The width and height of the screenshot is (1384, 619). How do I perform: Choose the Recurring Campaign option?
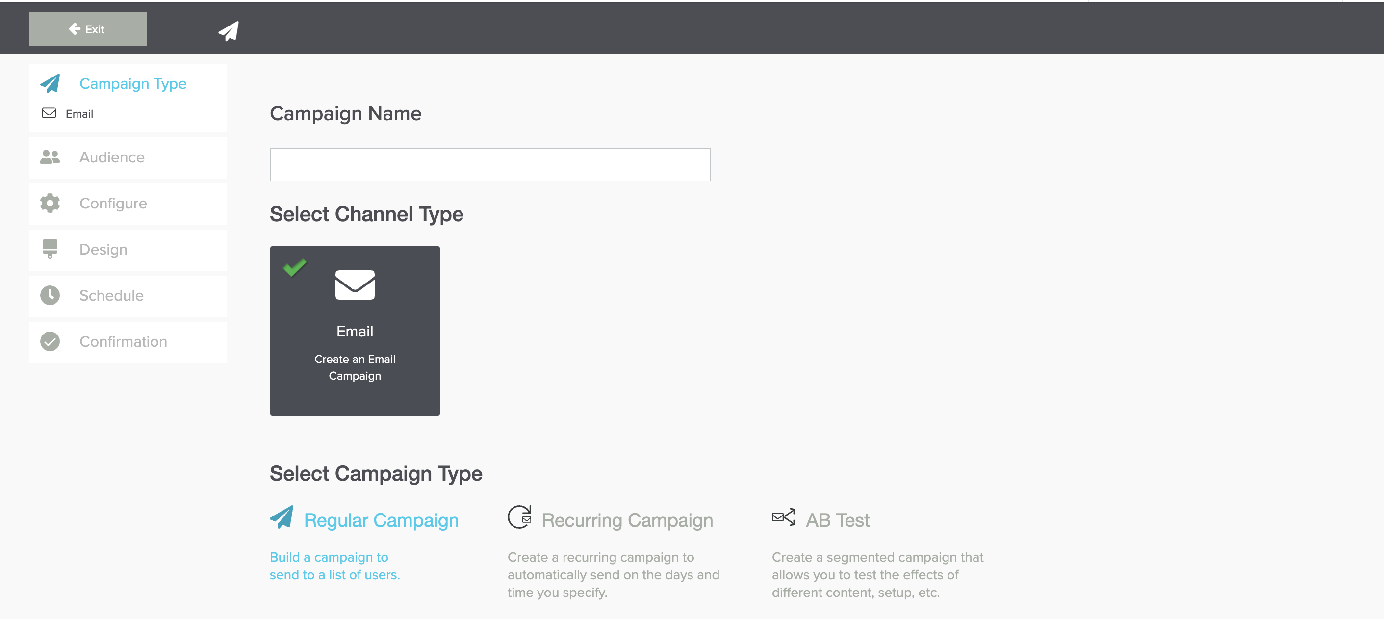(x=626, y=520)
